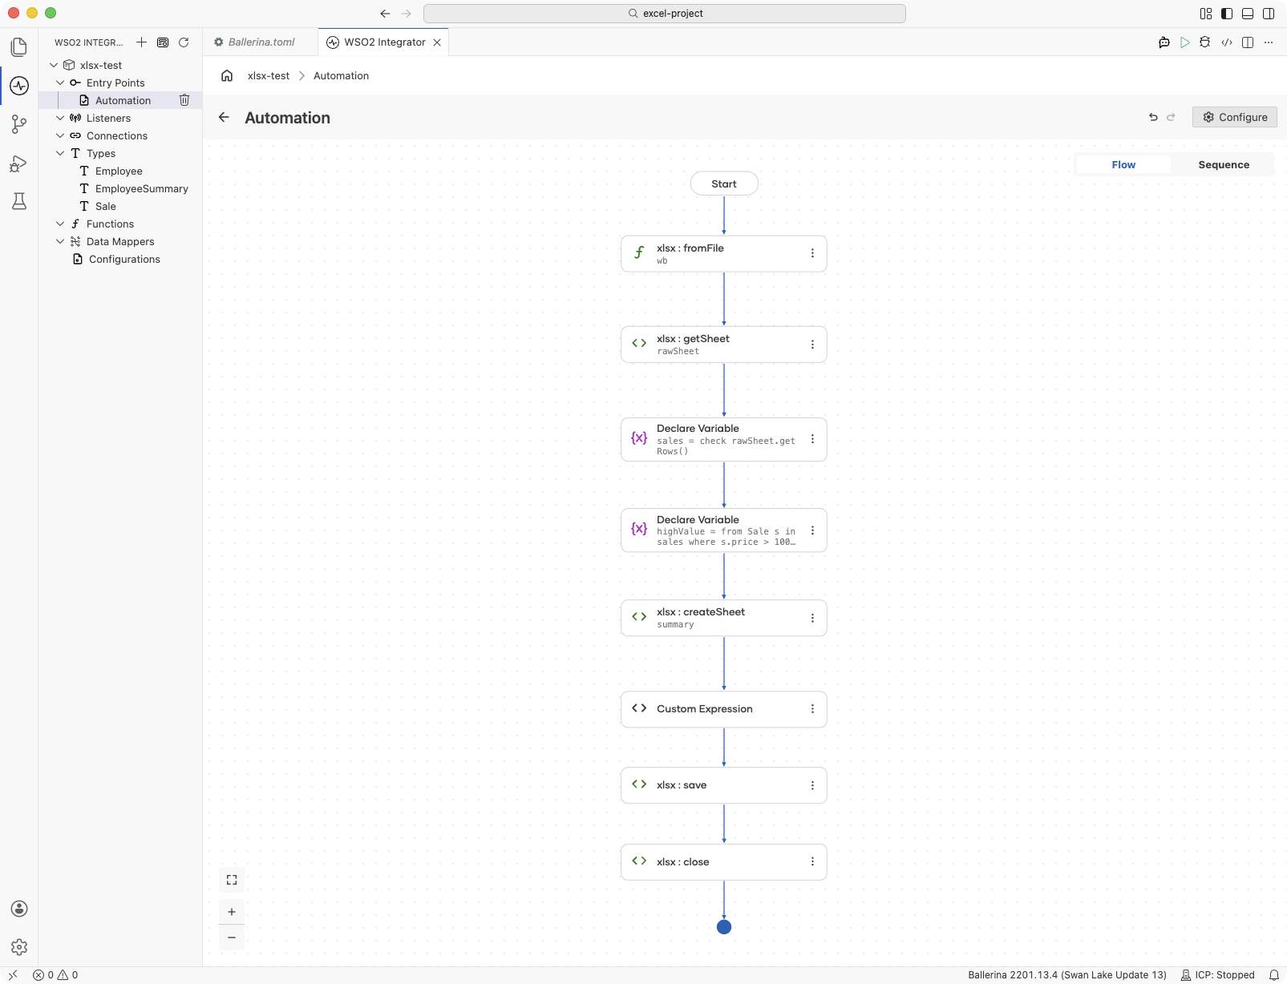Toggle primary side bar layout icon
This screenshot has height=984, width=1287.
coord(1227,14)
